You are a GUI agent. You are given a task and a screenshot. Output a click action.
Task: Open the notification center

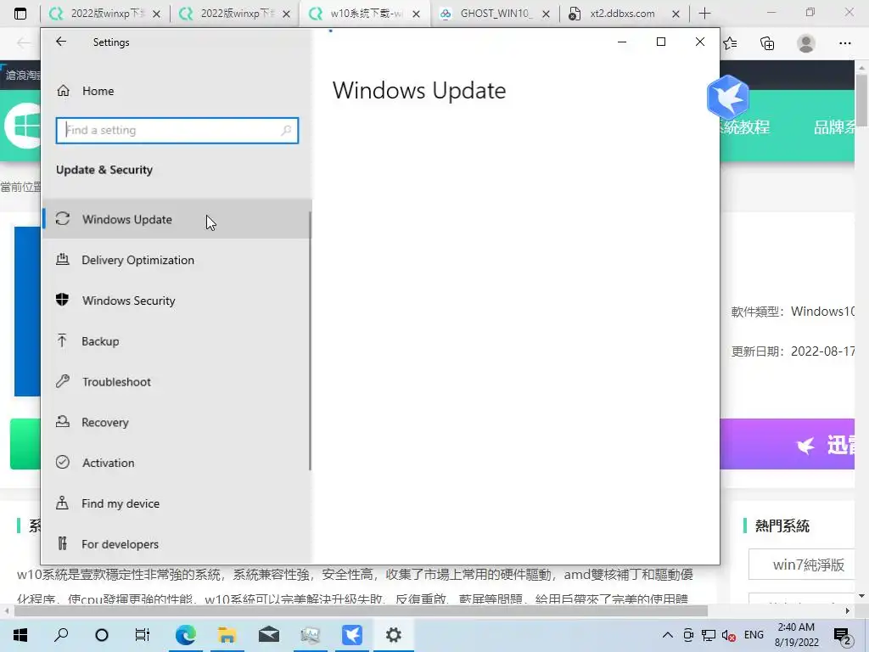[x=843, y=635]
